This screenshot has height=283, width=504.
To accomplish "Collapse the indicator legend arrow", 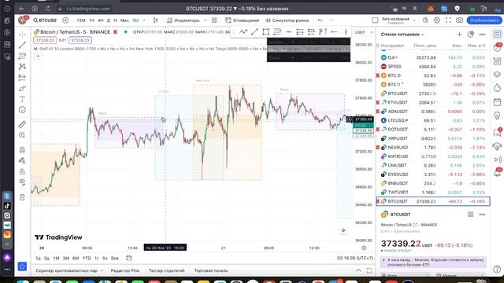I will click(38, 56).
